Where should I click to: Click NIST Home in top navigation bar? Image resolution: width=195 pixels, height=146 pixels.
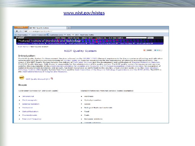pos(74,38)
